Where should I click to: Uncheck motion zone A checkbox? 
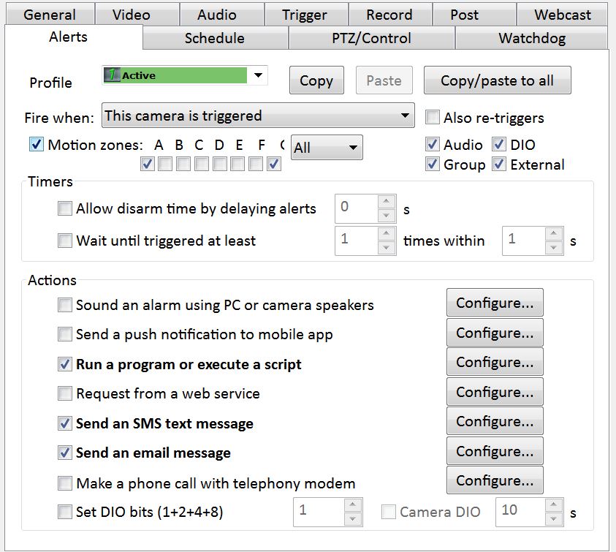[x=148, y=164]
